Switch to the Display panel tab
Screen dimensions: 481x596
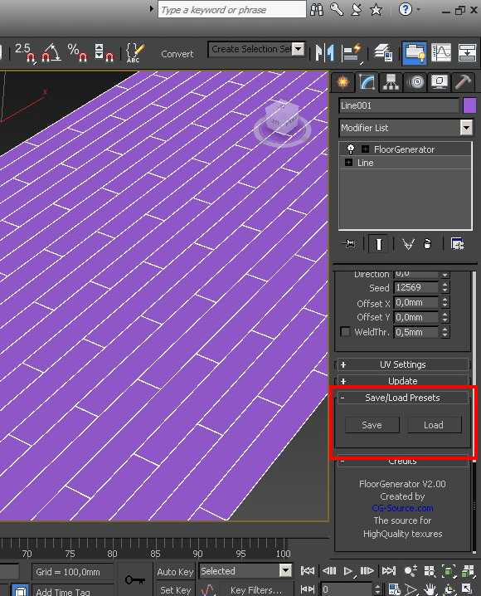[440, 81]
